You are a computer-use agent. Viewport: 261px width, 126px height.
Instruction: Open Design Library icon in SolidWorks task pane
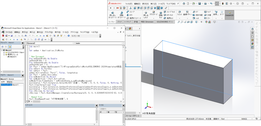[253, 32]
